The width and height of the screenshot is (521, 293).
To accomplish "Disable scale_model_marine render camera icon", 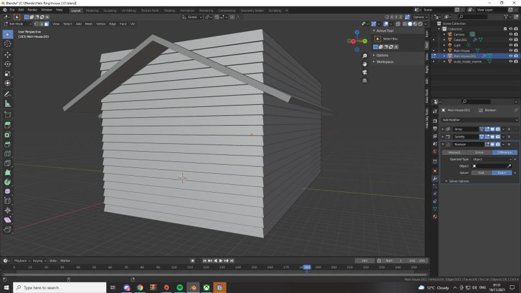I will [x=516, y=61].
